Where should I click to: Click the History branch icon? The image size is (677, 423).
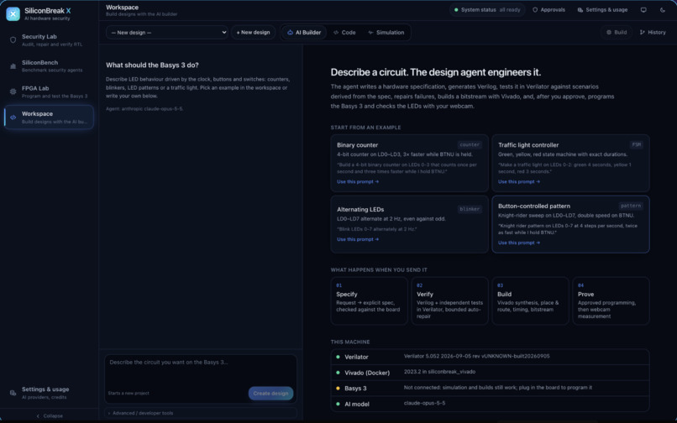coord(642,33)
